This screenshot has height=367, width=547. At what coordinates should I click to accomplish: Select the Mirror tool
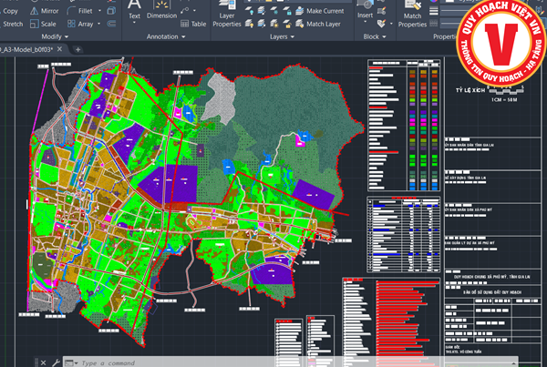pos(45,11)
